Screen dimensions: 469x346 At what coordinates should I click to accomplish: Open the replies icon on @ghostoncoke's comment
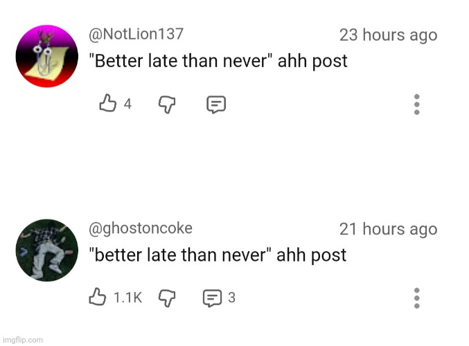point(211,298)
